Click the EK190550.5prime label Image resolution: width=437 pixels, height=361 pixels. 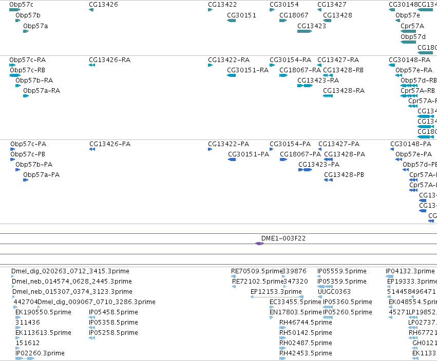(43, 312)
